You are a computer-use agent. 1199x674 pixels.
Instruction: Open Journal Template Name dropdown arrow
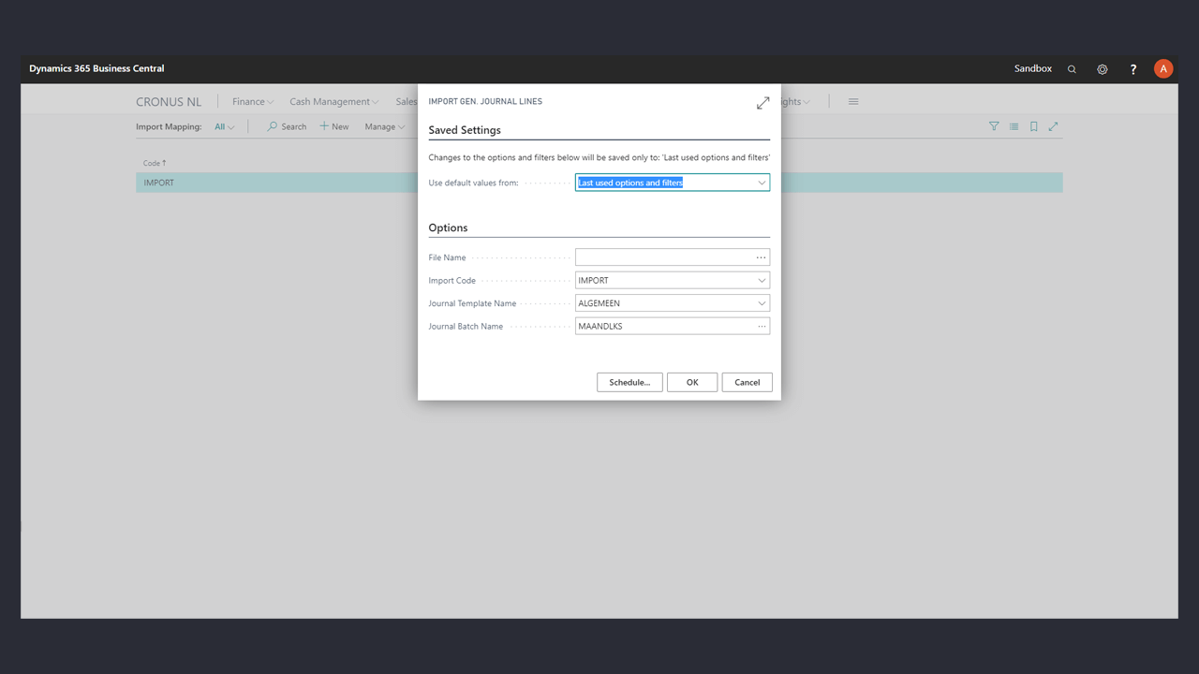click(762, 303)
